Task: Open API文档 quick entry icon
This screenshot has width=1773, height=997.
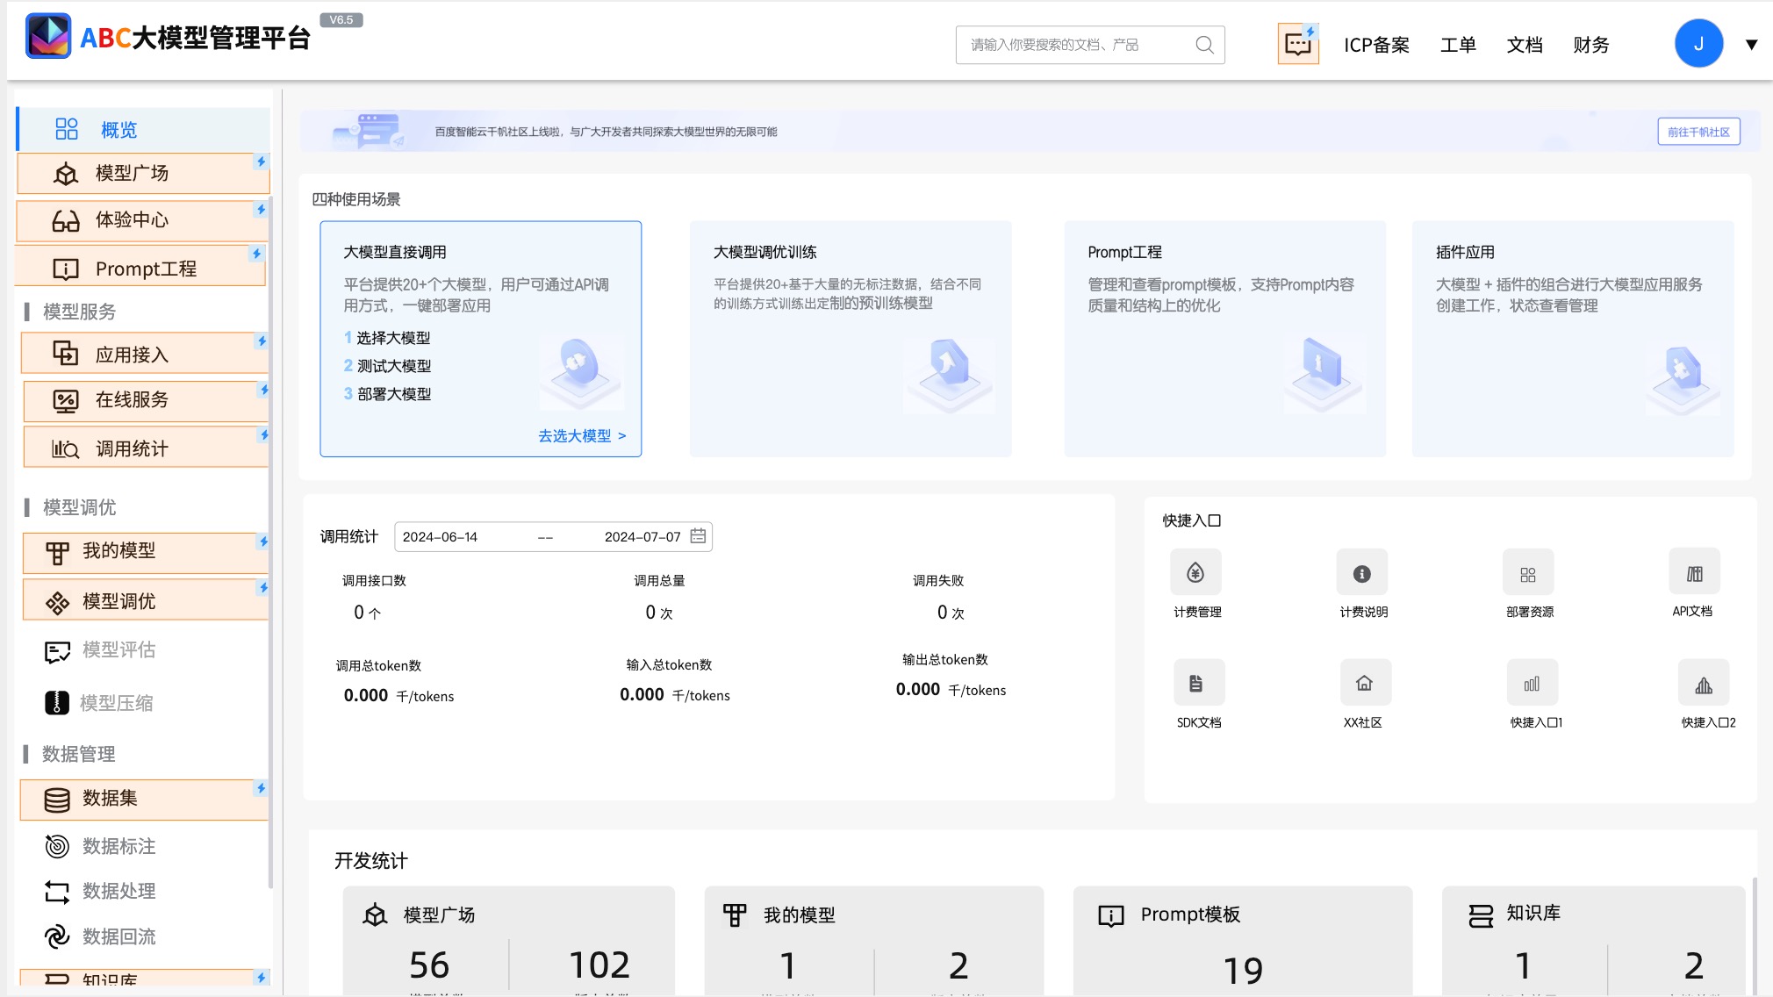Action: coord(1694,573)
